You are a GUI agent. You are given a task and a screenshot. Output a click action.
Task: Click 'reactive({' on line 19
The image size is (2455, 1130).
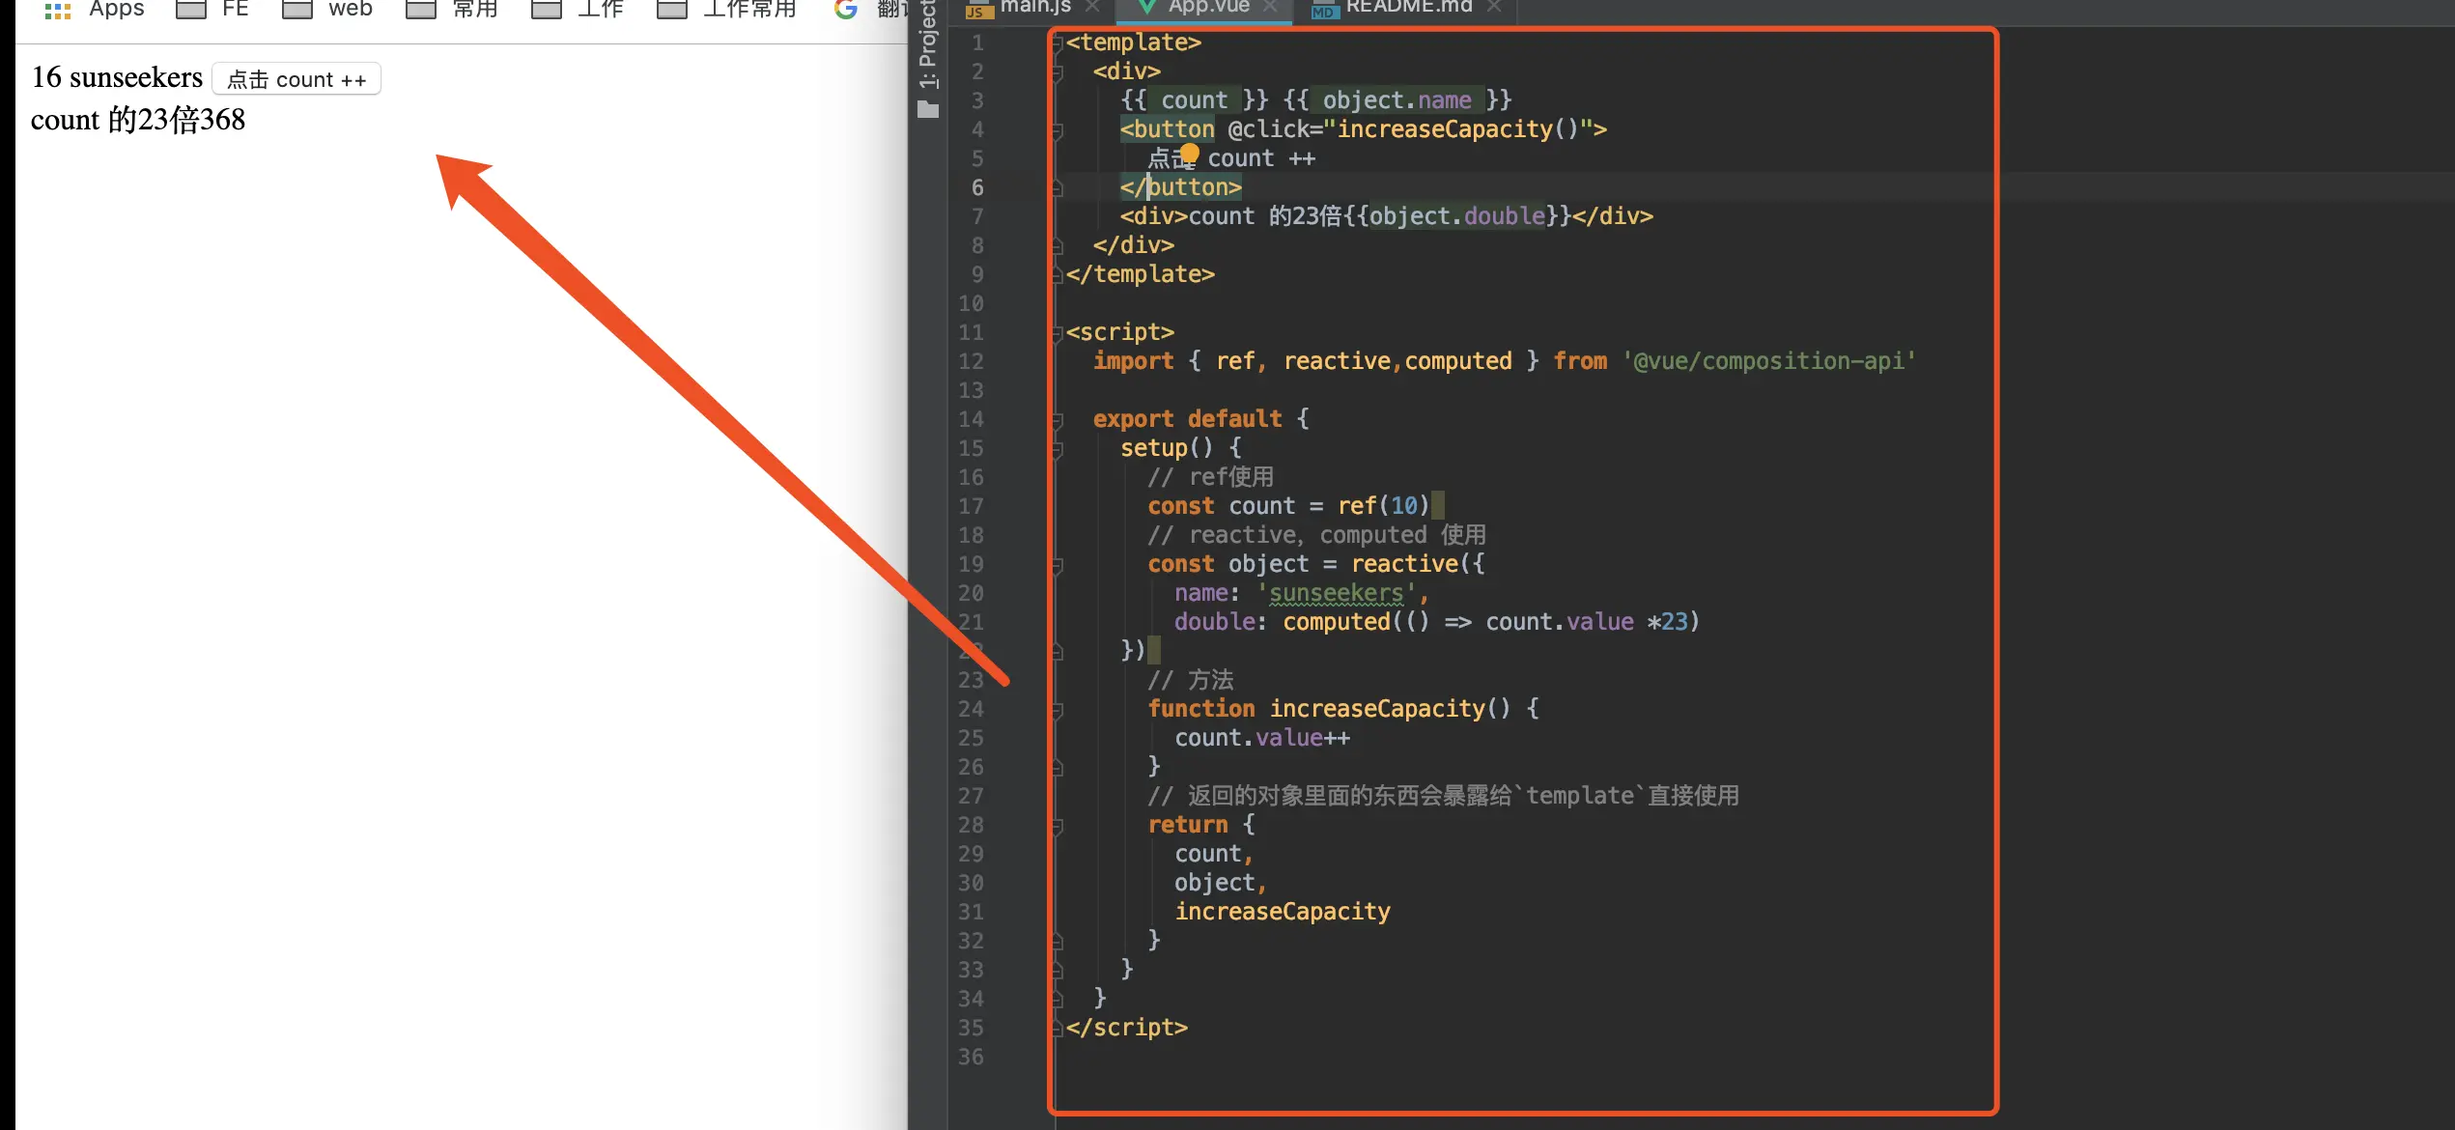click(x=1418, y=564)
